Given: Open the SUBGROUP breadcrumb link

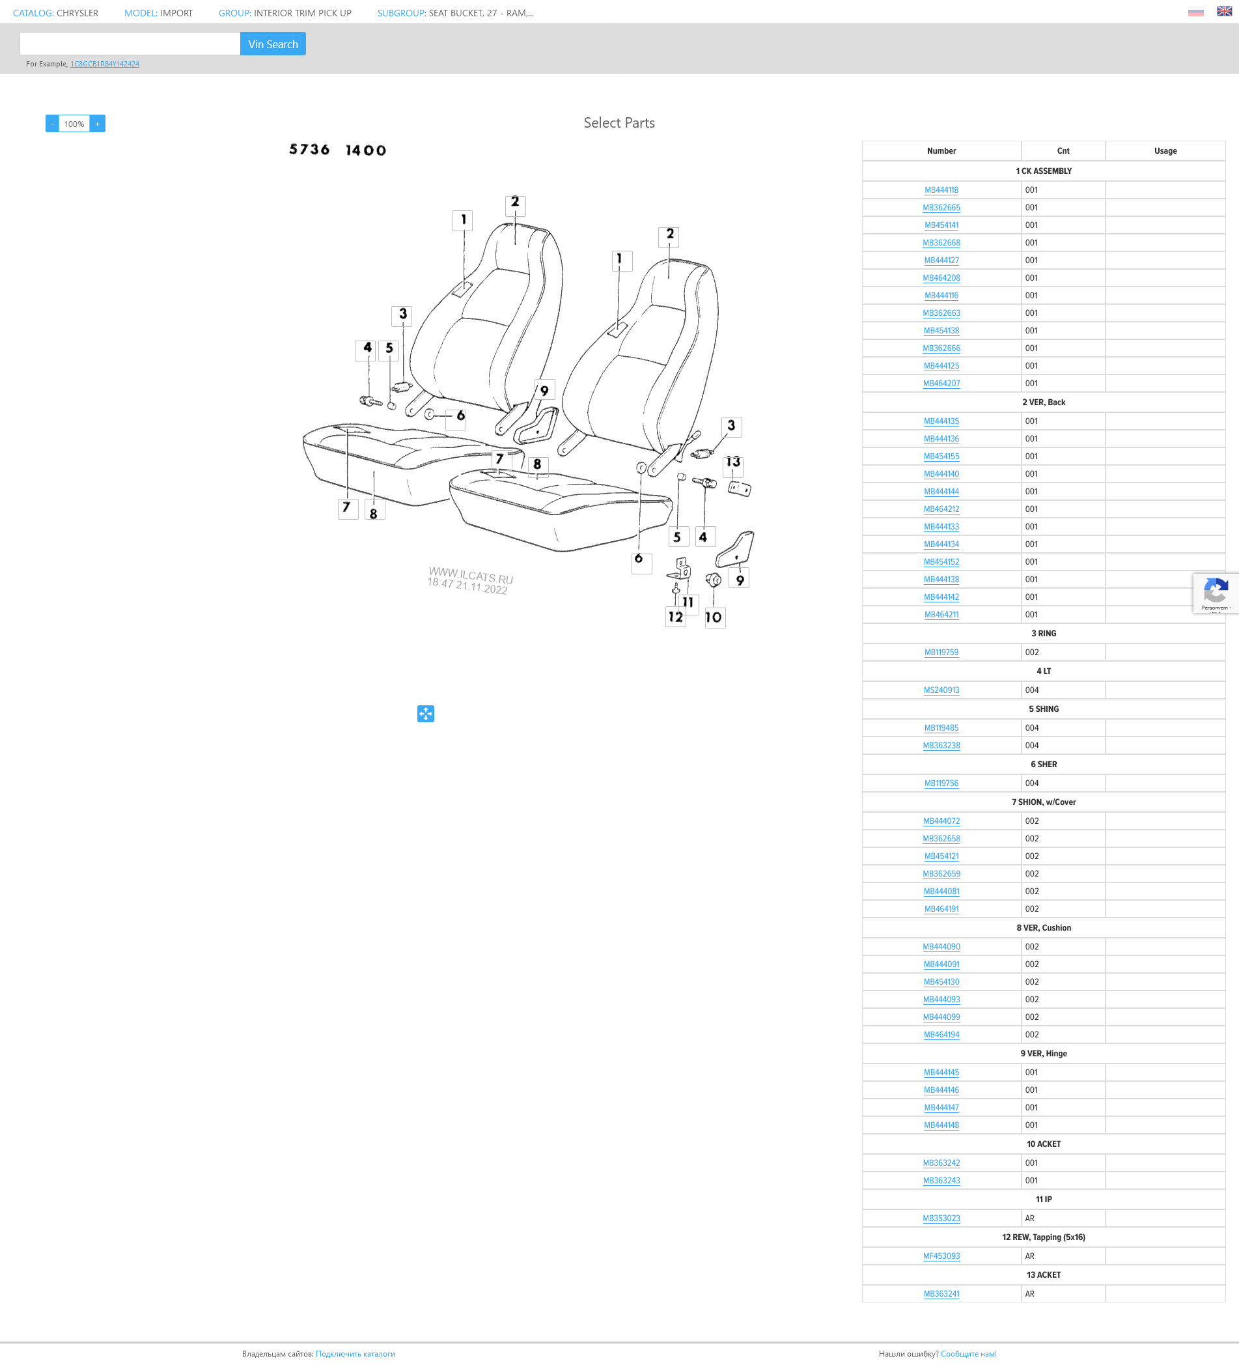Looking at the screenshot, I should tap(401, 13).
